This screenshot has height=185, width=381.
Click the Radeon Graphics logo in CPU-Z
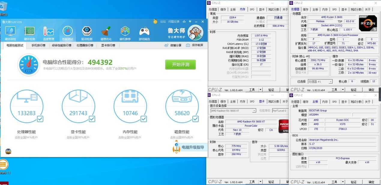pos(284,126)
